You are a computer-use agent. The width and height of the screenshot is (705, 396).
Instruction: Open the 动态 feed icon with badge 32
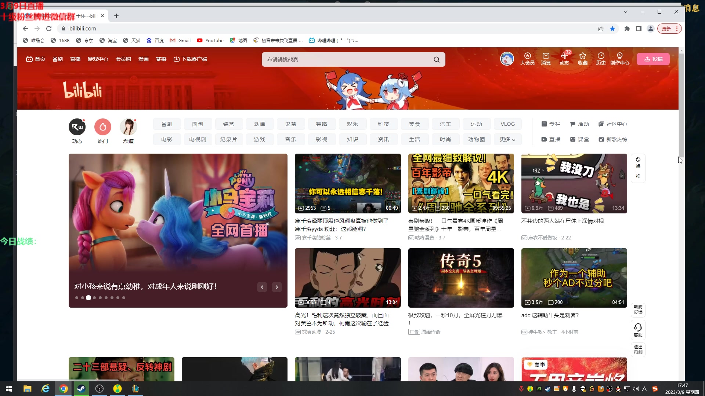564,59
